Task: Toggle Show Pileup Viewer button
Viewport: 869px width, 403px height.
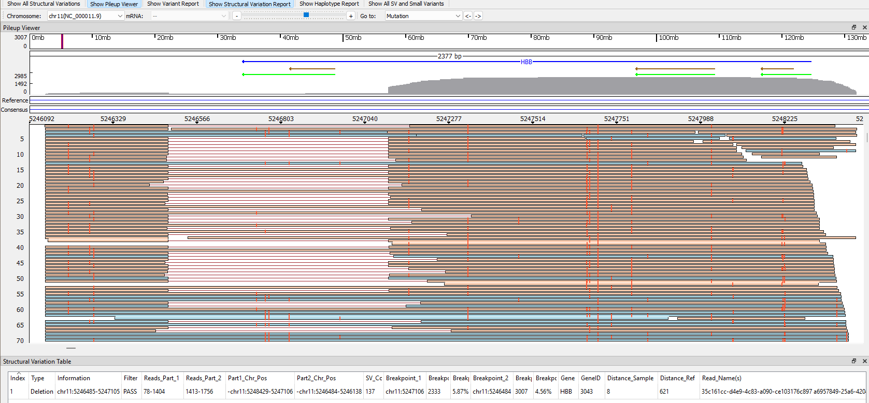Action: (x=114, y=4)
